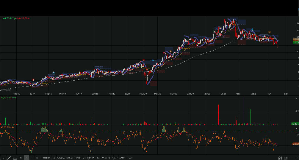299x160 pixels.
Task: Zoom in with the plus icon
Action: click(296, 158)
